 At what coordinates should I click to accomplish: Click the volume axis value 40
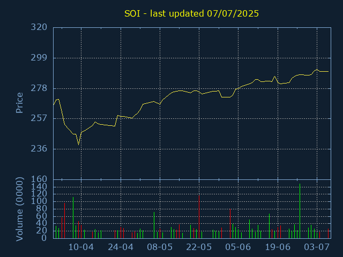tap(42, 223)
